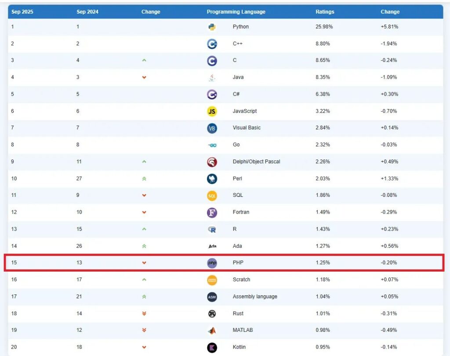450x356 pixels.
Task: Click the Kotlin logo icon
Action: point(212,347)
